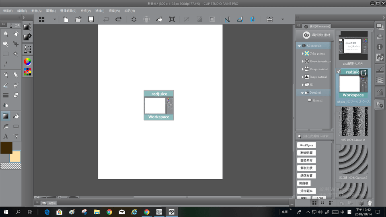Select the Gradient tool
The height and width of the screenshot is (217, 386).
(6, 116)
